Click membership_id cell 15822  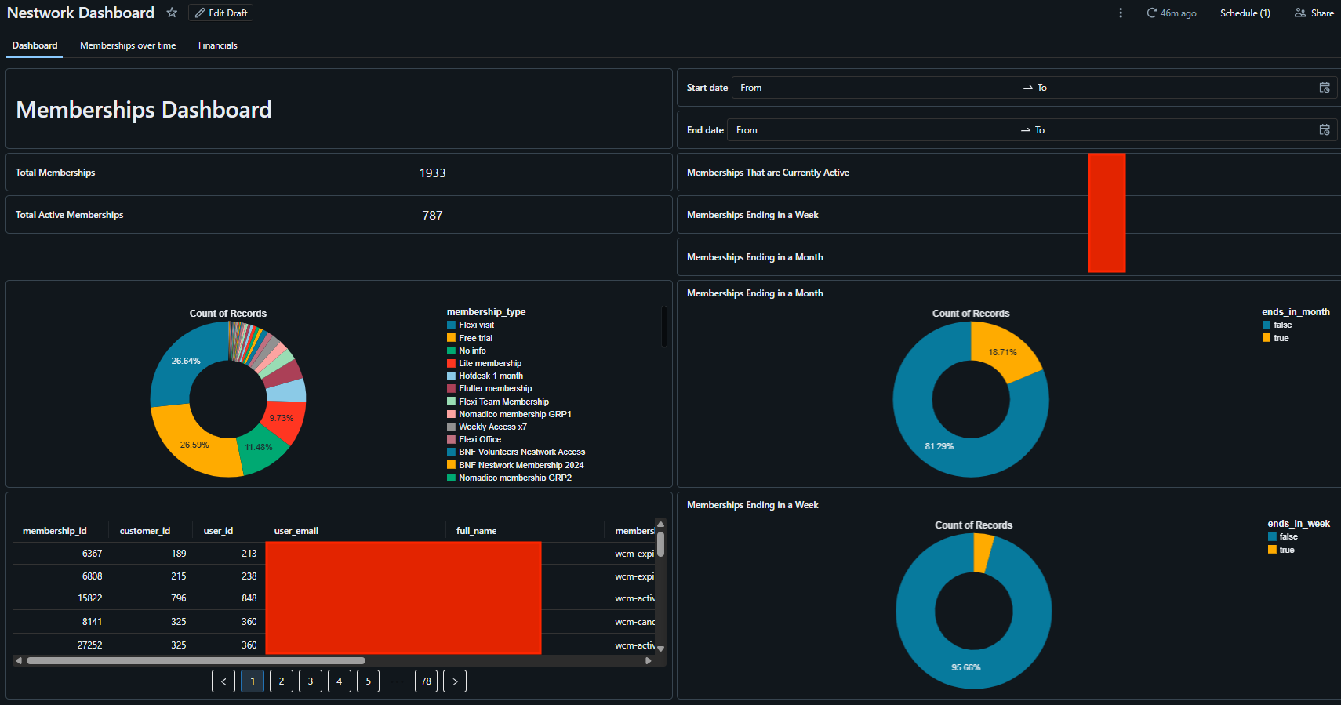[90, 598]
